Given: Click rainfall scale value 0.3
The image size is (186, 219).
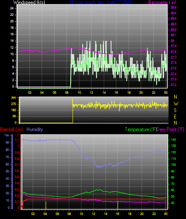Looking at the screenshot, I should pyautogui.click(x=17, y=189).
